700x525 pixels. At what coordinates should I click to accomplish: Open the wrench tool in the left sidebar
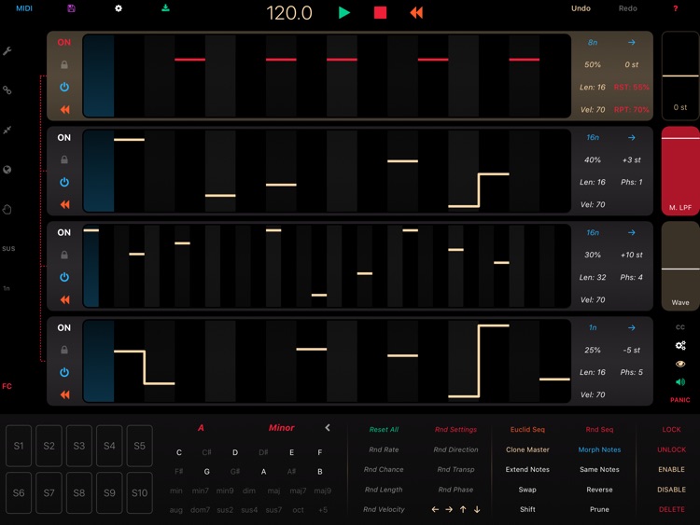point(7,51)
